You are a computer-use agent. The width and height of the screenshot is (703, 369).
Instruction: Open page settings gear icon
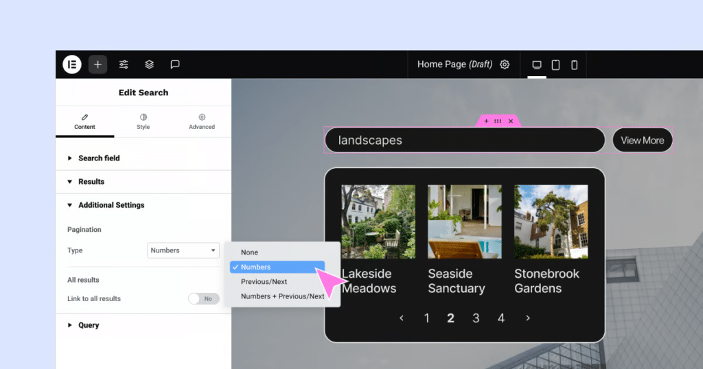point(505,64)
